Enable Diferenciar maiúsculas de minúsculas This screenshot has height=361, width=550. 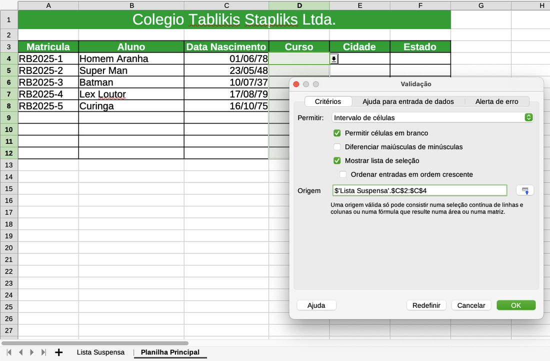(x=337, y=146)
